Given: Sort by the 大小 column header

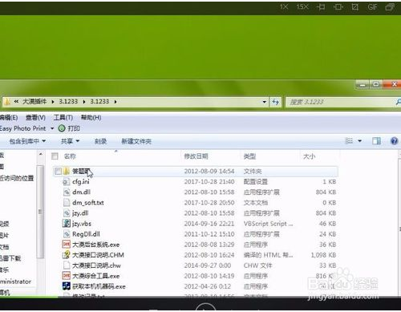Looking at the screenshot, I should [310, 156].
